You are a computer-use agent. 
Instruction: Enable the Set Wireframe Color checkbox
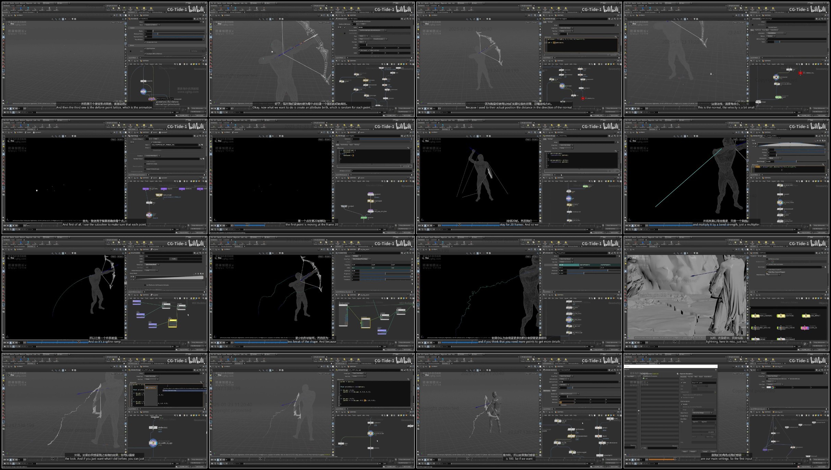tap(767, 259)
